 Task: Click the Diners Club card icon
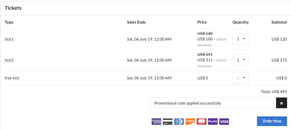[x=179, y=121]
